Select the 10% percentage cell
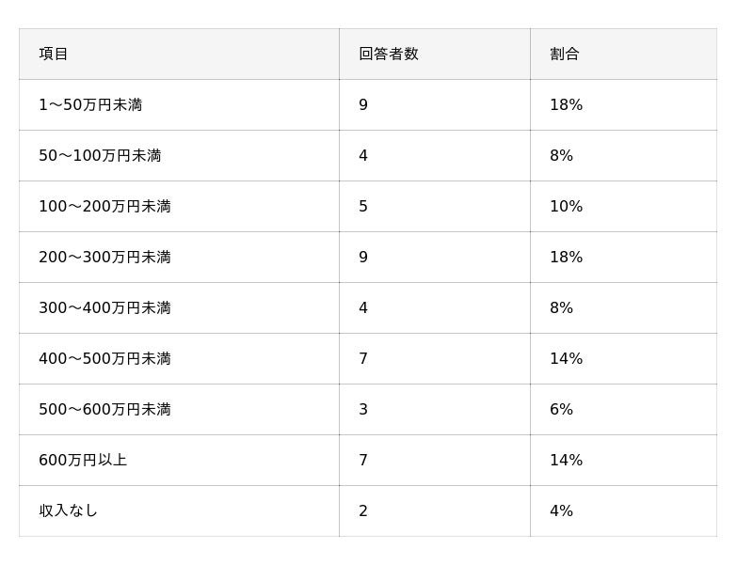The height and width of the screenshot is (565, 753). click(566, 207)
